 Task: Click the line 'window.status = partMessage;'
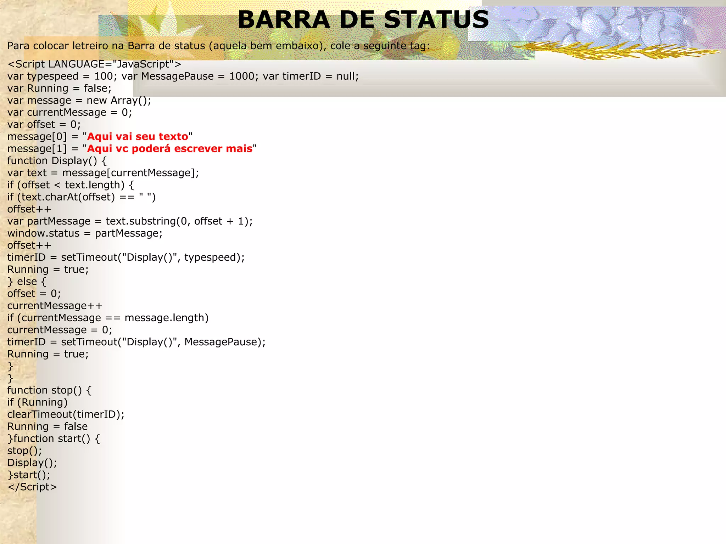85,233
